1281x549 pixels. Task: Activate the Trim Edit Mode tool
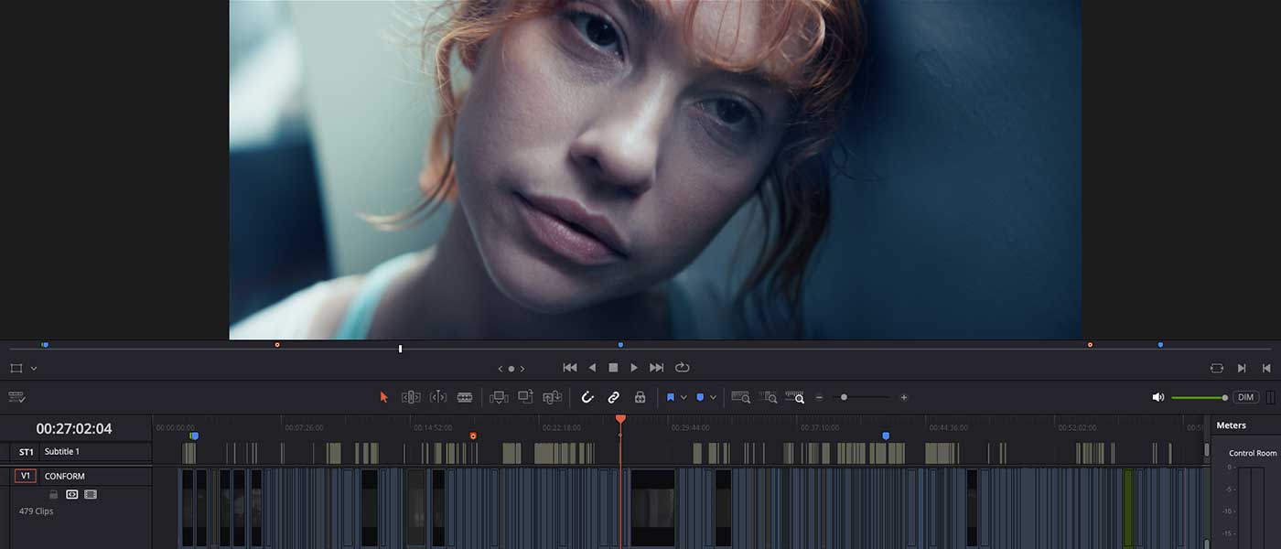[x=411, y=397]
